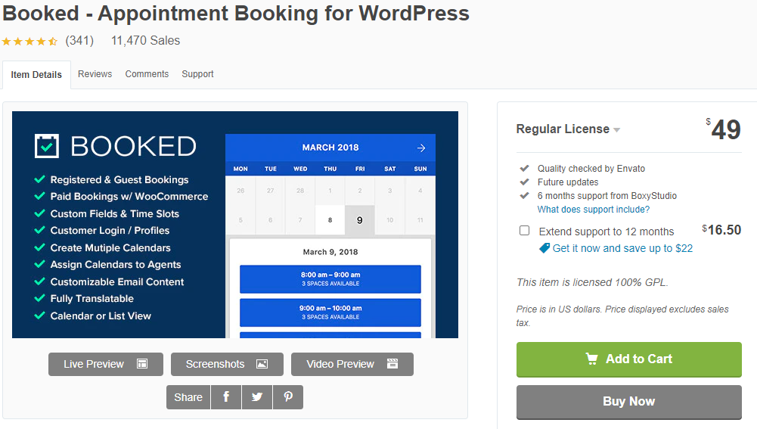Click 'This item is licensed 100% GPL' text
Image resolution: width=757 pixels, height=429 pixels.
pos(592,283)
